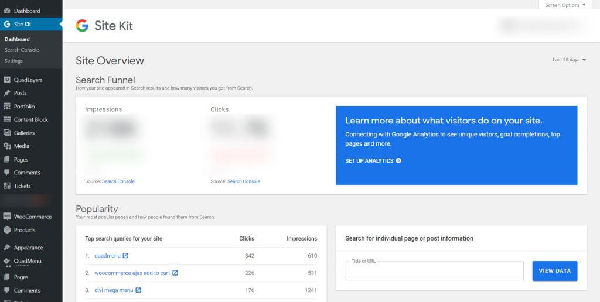Click the 342 clicks value for quadmenu
Screen dimensions: 600x302
250,255
